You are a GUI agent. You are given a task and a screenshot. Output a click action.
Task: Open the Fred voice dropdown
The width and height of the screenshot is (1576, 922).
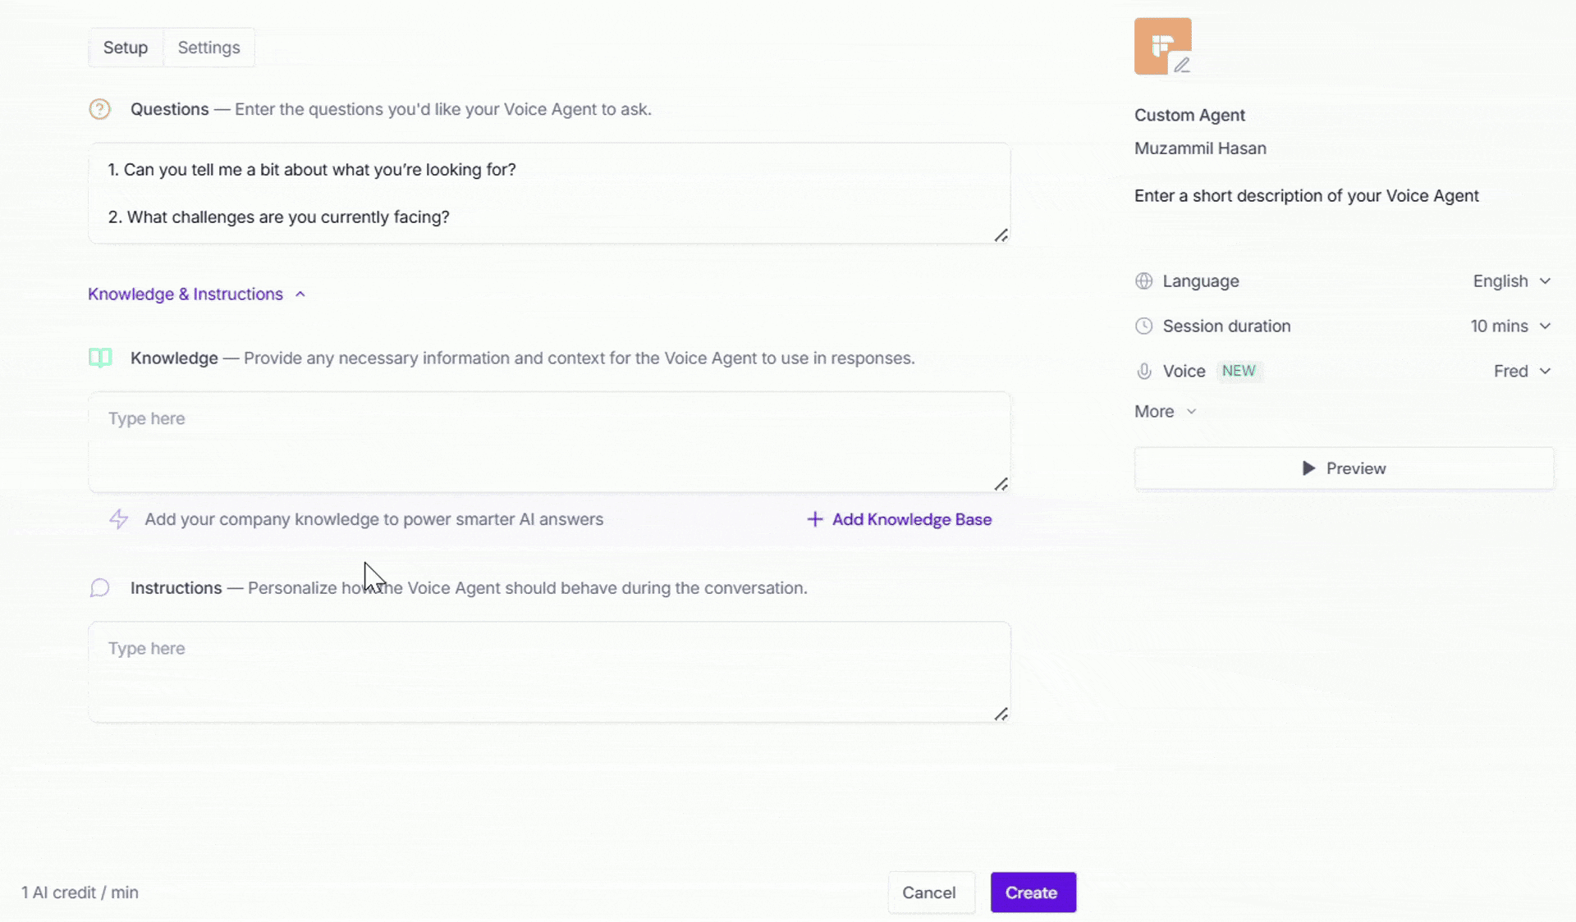click(x=1522, y=372)
